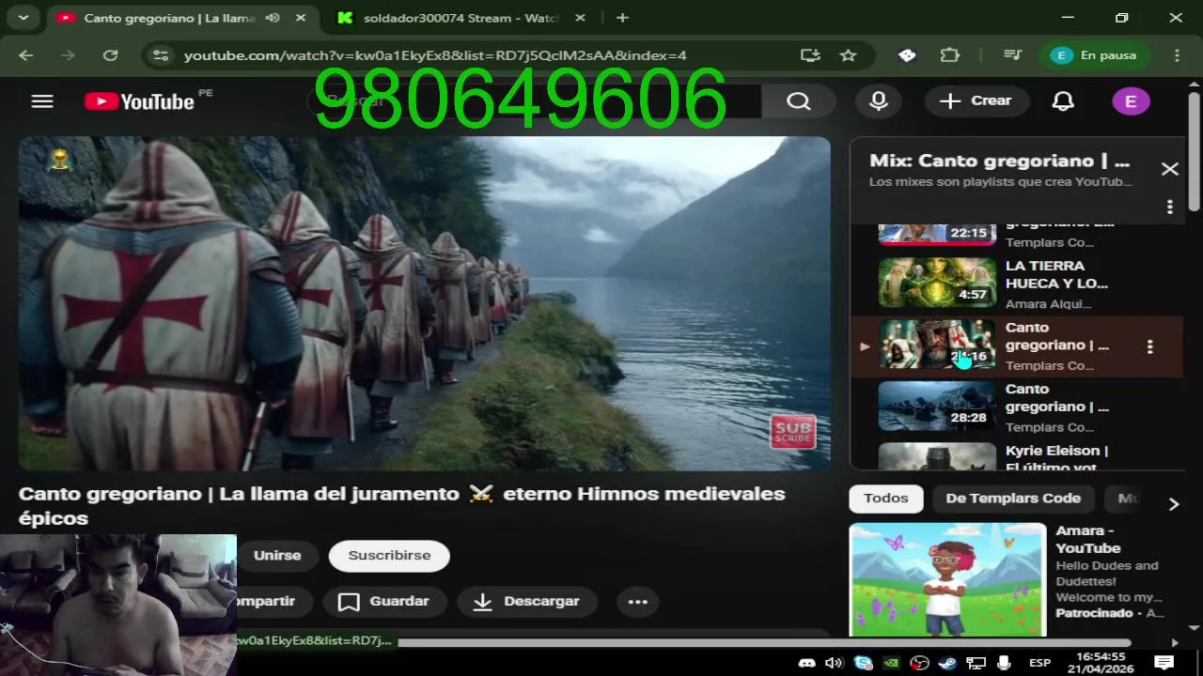Click the main video player

425,303
